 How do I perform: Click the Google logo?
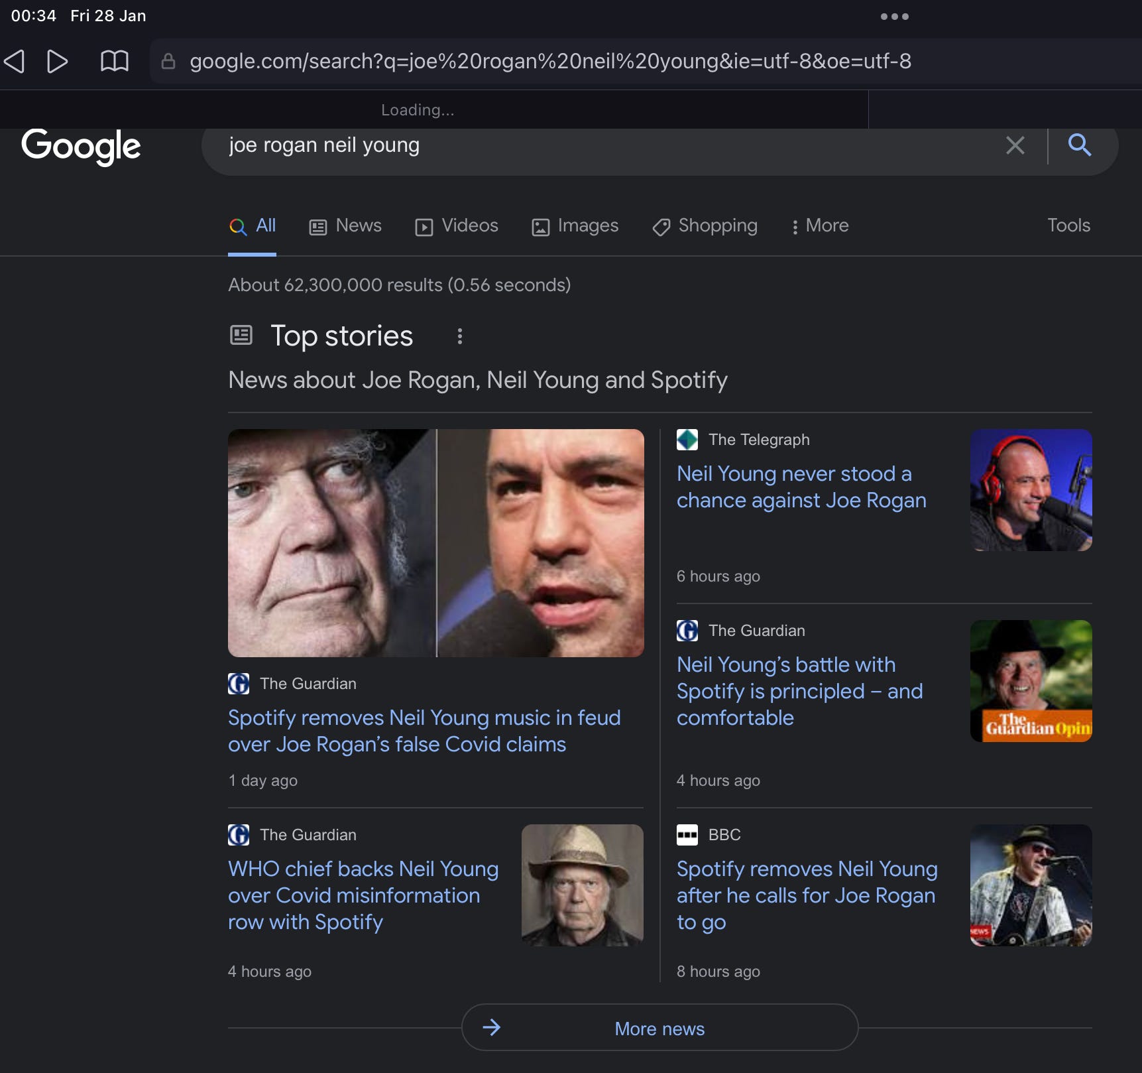point(81,146)
